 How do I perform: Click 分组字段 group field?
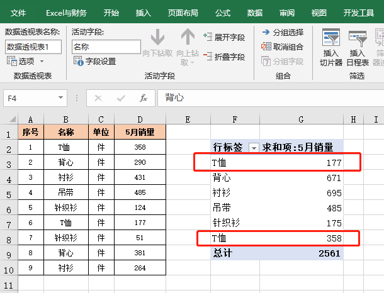pos(282,61)
